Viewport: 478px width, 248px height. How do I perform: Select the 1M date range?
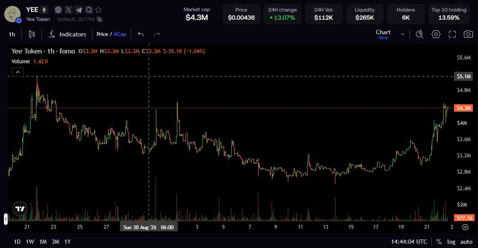43,242
